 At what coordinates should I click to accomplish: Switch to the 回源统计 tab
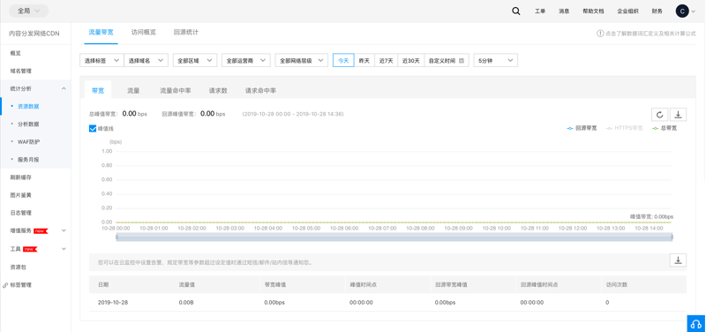point(186,33)
